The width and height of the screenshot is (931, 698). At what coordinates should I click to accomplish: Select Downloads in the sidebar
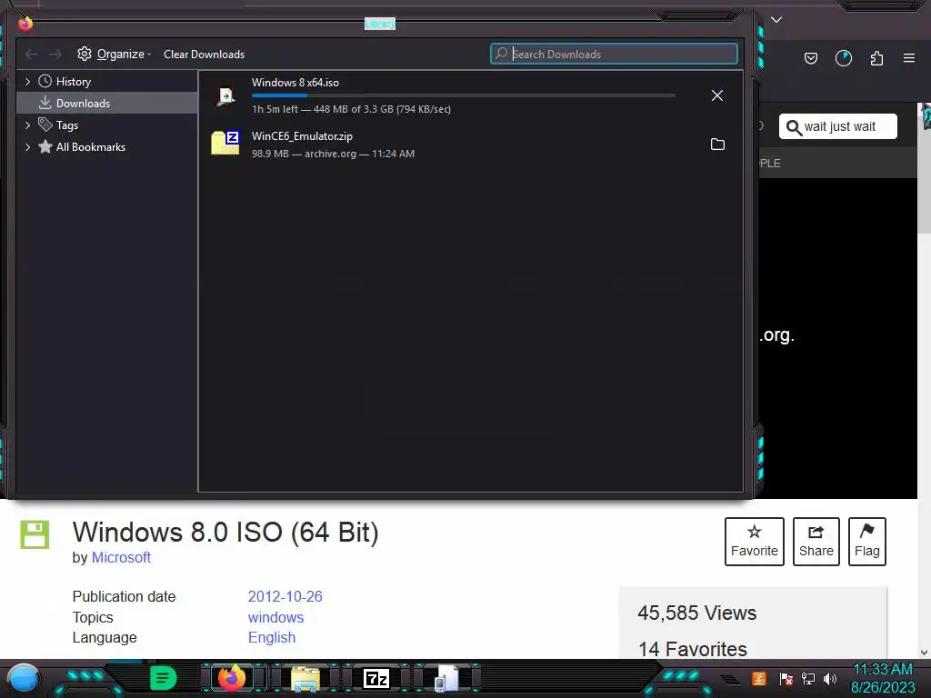pos(83,104)
